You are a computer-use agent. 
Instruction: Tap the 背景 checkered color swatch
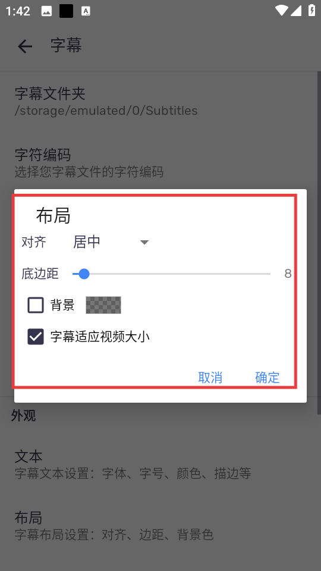coord(103,305)
